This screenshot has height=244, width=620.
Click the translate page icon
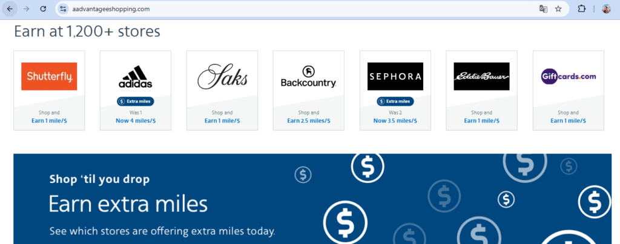coord(543,9)
